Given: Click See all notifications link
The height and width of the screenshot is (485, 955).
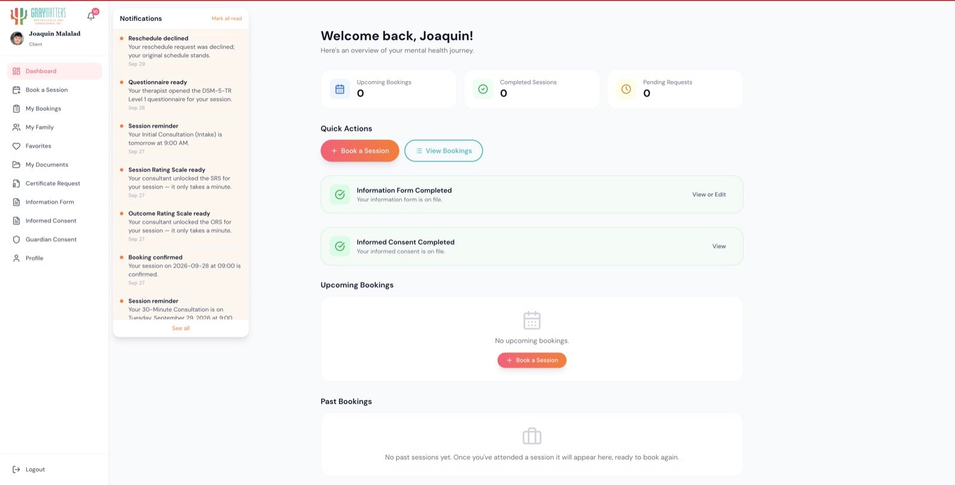Looking at the screenshot, I should [181, 328].
